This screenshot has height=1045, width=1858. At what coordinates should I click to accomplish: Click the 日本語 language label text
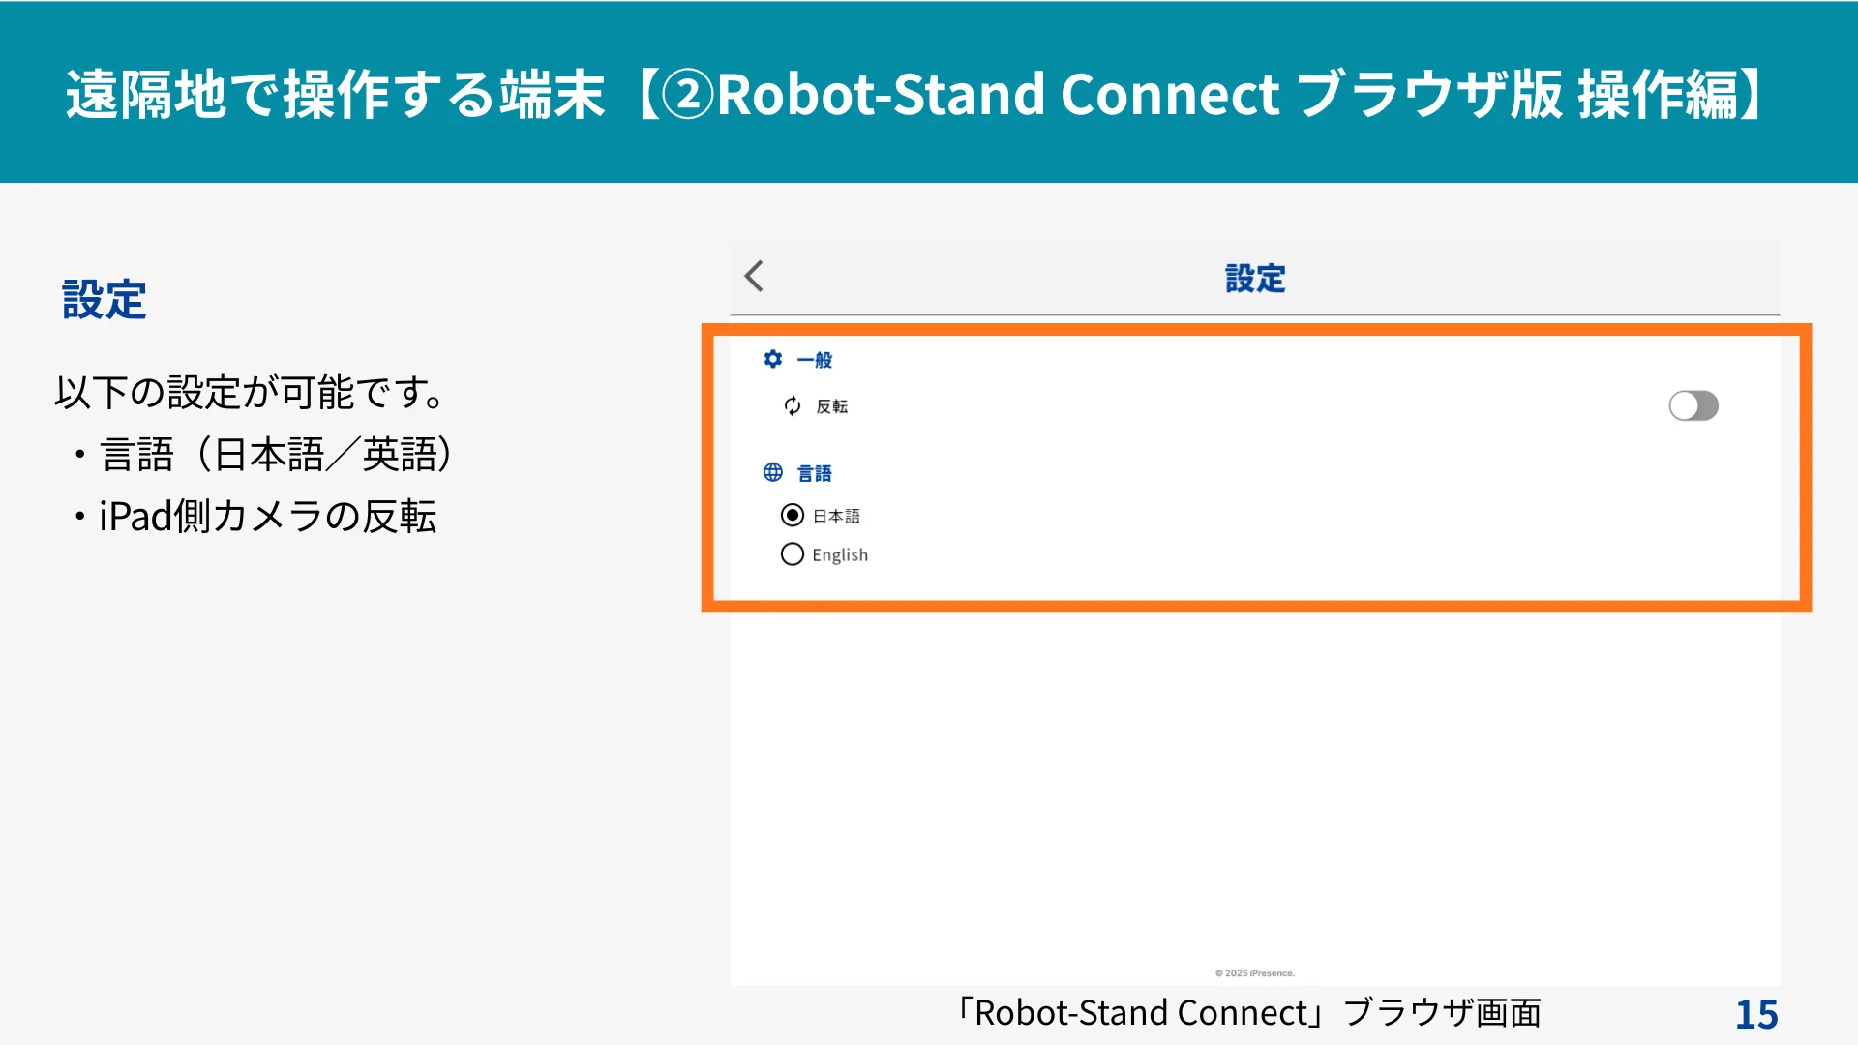[836, 517]
